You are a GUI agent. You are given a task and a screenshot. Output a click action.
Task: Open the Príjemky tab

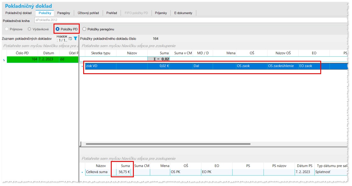pyautogui.click(x=161, y=13)
